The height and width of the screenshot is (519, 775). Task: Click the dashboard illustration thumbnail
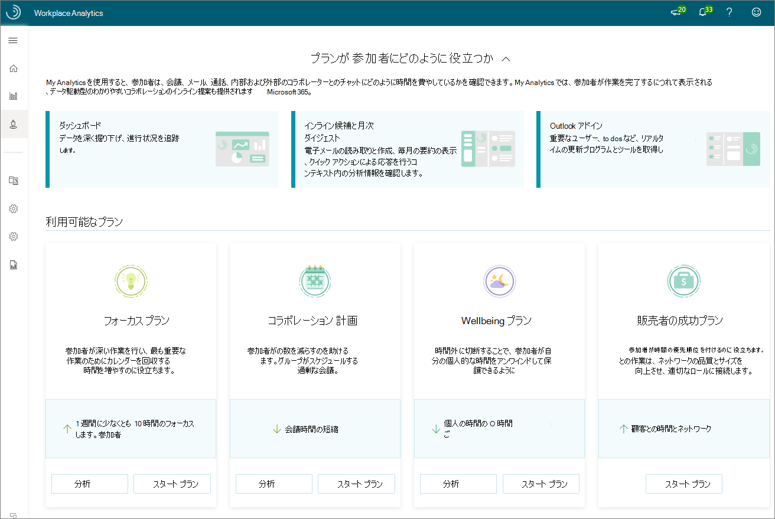[242, 149]
